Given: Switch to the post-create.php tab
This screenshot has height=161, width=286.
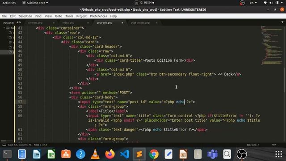Looking at the screenshot, I should tap(140, 23).
